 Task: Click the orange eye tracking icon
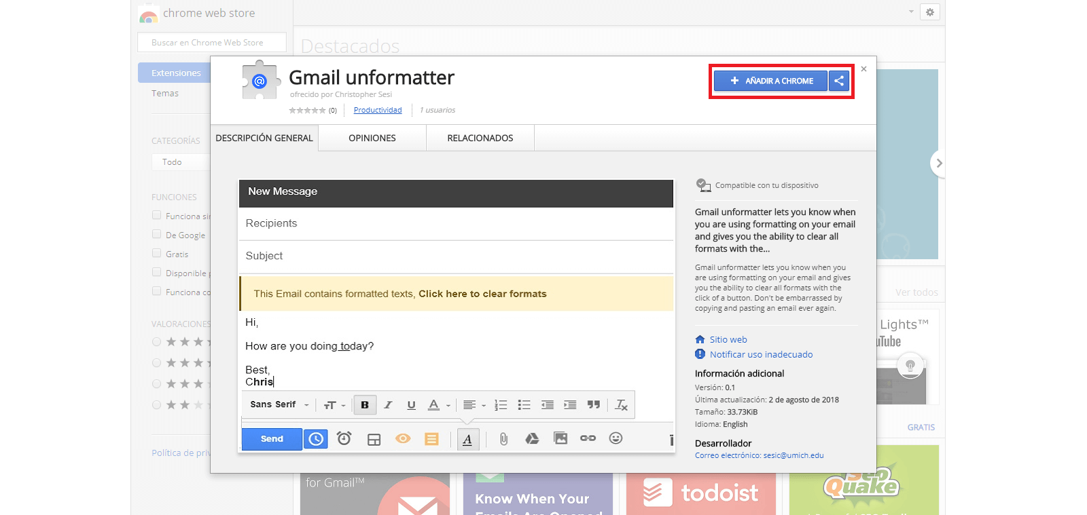[403, 438]
